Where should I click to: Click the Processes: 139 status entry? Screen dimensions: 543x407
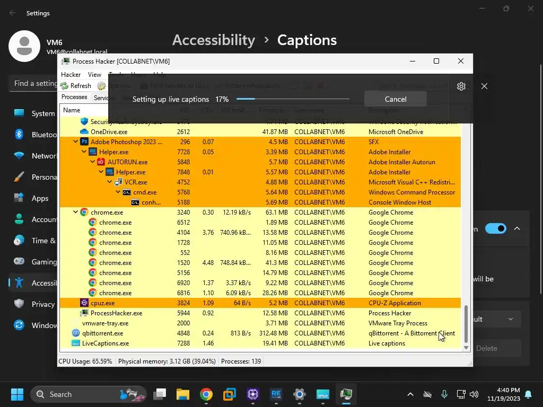241,361
